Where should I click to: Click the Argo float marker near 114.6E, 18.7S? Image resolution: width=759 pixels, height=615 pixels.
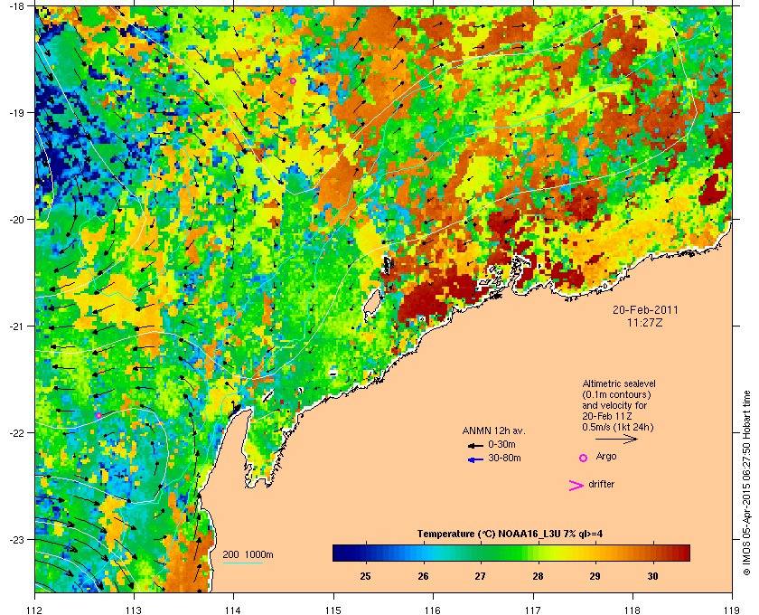(x=294, y=80)
